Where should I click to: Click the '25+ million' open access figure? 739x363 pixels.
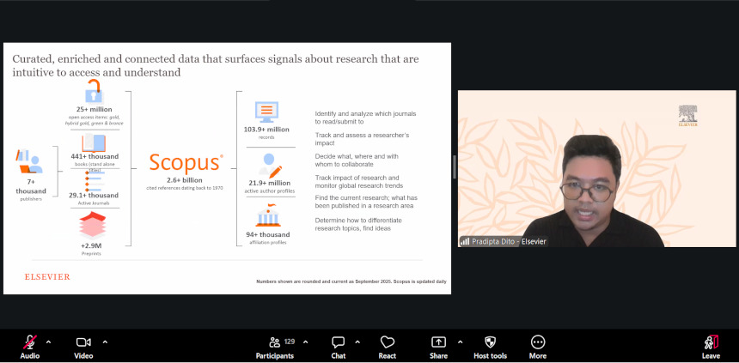[x=95, y=109]
